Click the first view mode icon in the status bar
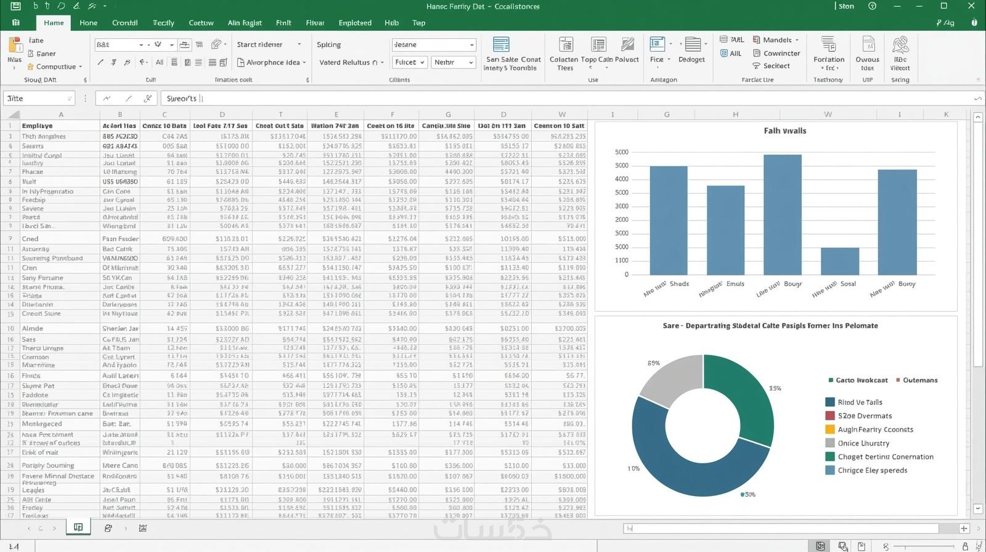The width and height of the screenshot is (986, 552). point(820,546)
